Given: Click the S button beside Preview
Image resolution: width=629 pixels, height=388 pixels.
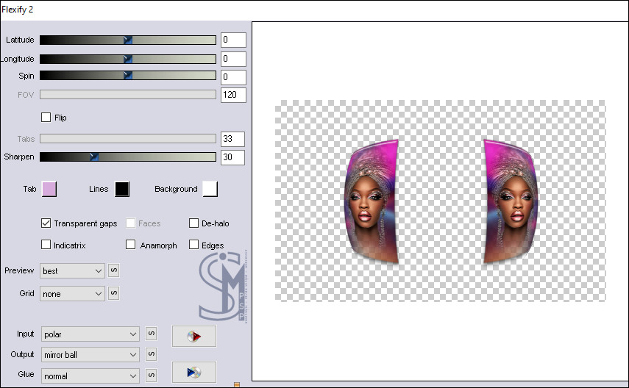Looking at the screenshot, I should coord(114,270).
